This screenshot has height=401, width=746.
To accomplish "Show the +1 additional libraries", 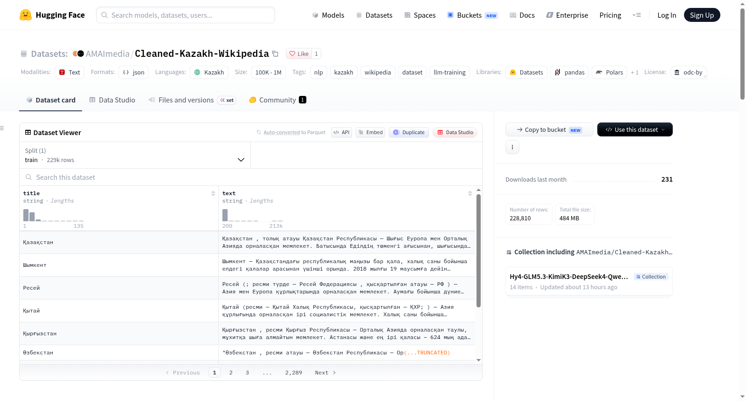I will pyautogui.click(x=635, y=73).
